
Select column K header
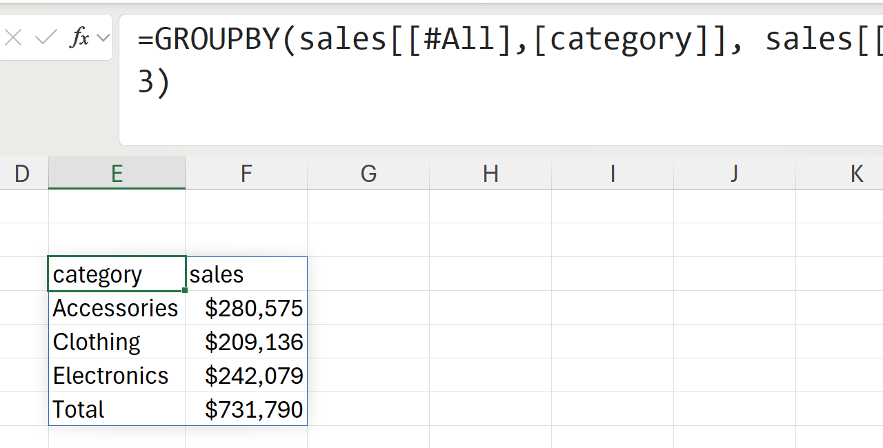pyautogui.click(x=856, y=174)
